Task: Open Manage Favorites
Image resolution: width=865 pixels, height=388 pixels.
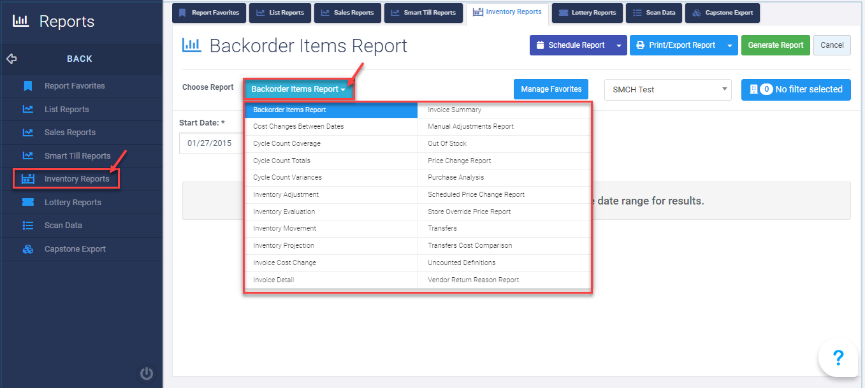Action: point(551,89)
